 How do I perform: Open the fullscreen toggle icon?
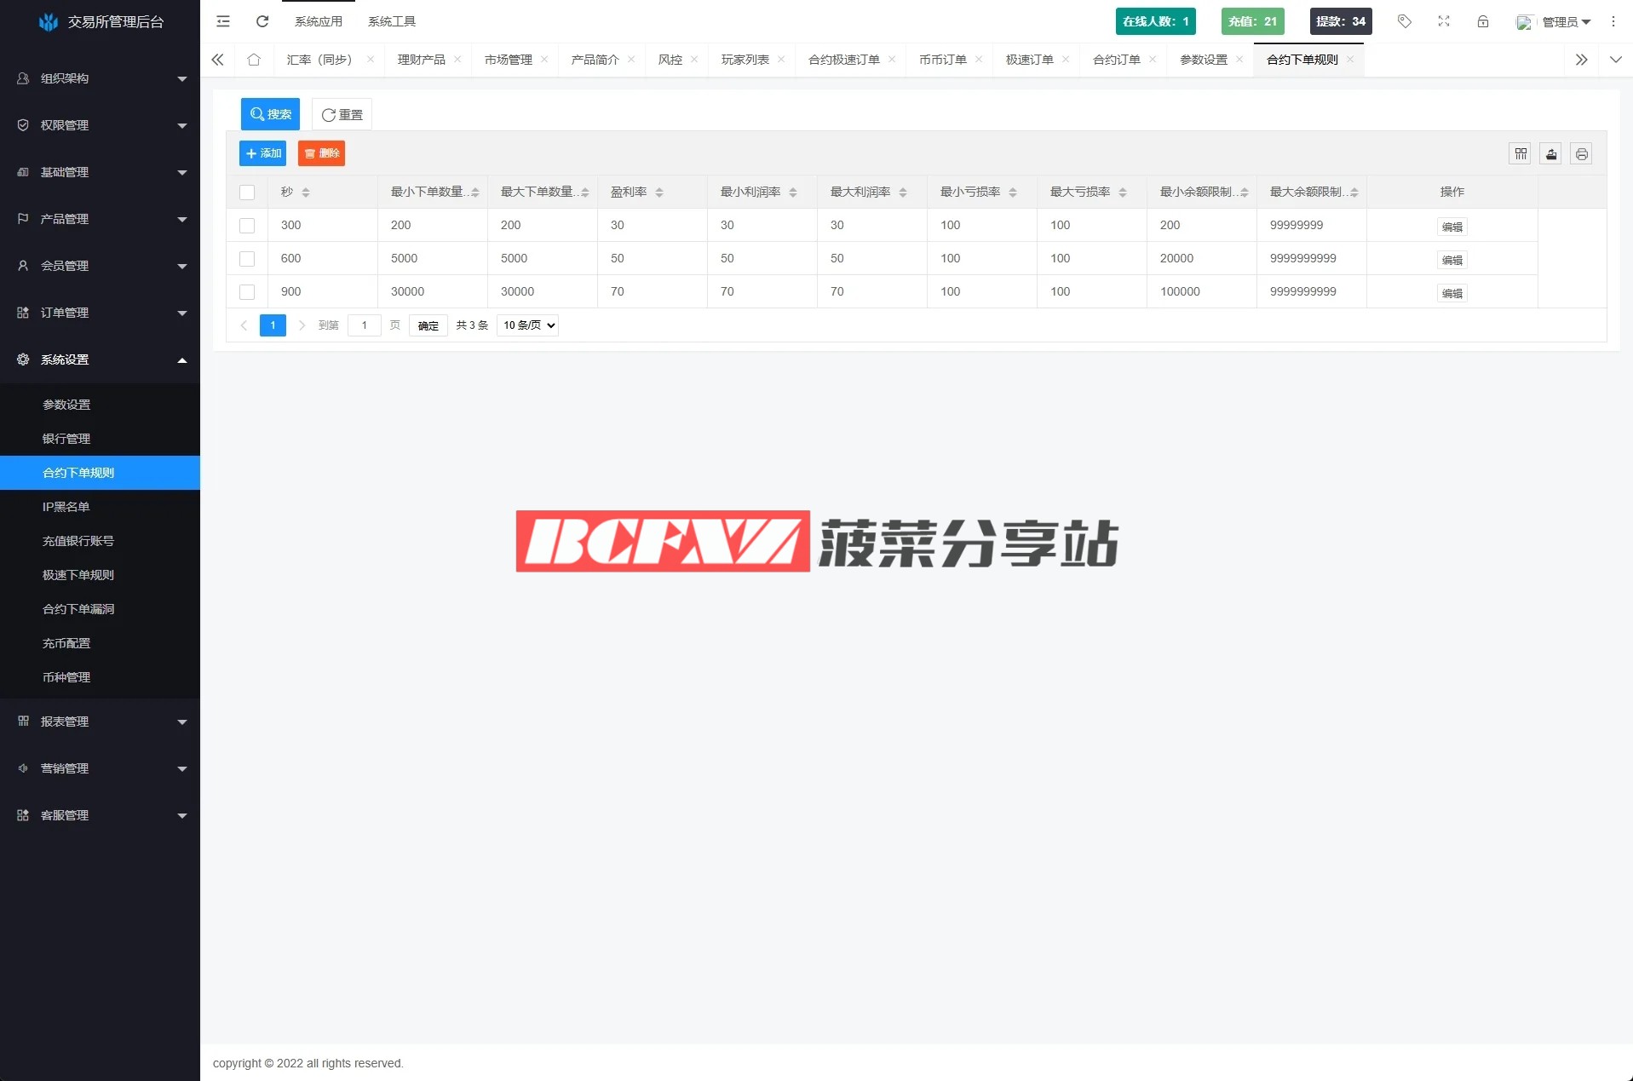point(1444,21)
